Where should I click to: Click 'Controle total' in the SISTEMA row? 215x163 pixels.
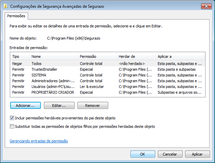tap(91, 75)
